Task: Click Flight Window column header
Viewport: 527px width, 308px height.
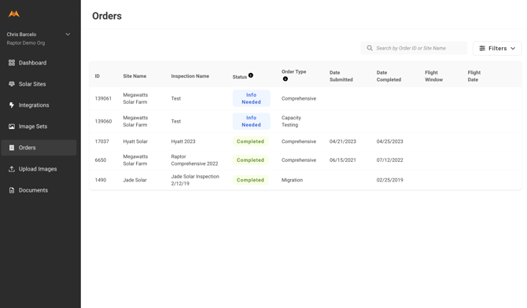Action: (433, 76)
